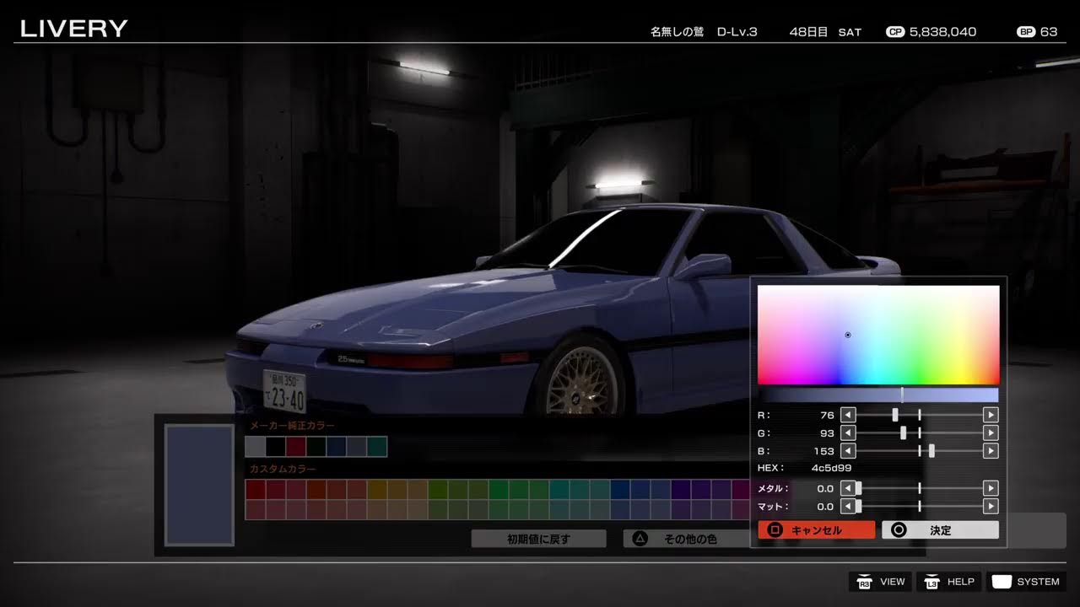Click the B value 153
1080x607 pixels.
(824, 451)
